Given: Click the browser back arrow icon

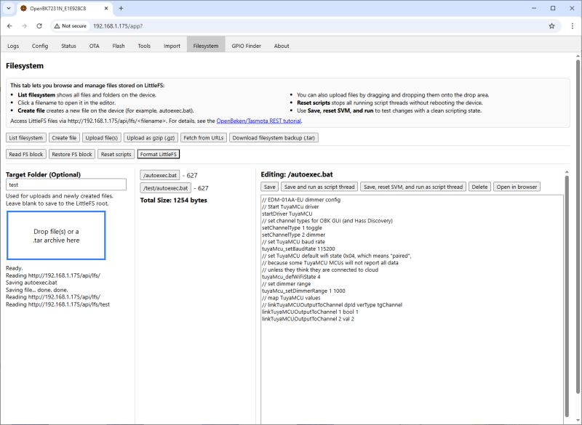Looking at the screenshot, I should [x=11, y=25].
